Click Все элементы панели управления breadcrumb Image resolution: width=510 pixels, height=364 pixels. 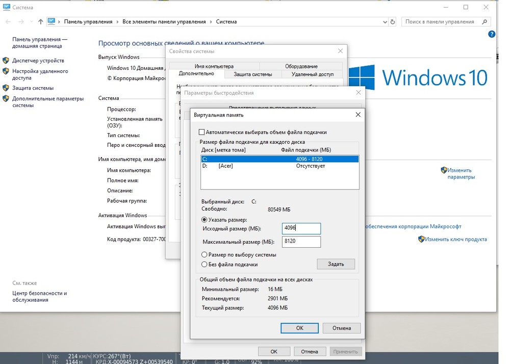tap(164, 22)
